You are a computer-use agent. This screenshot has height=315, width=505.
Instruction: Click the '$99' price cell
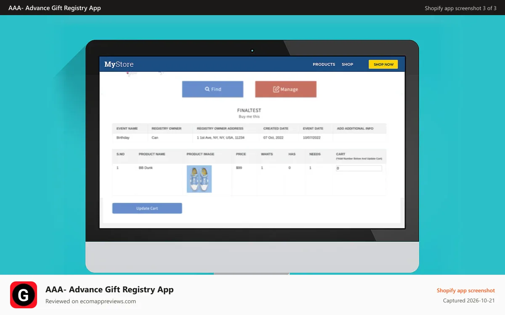tap(239, 168)
